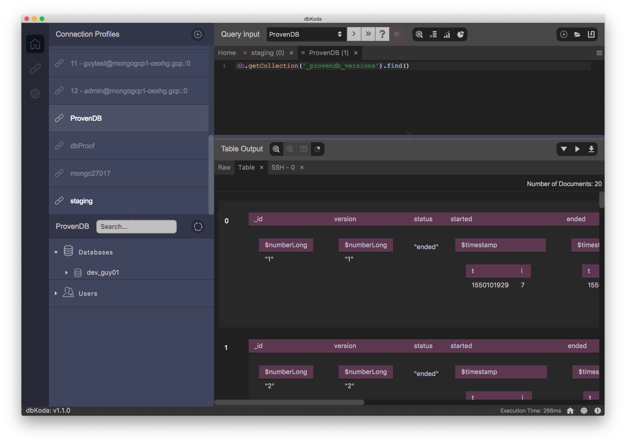Click the home icon in the status bar
The height and width of the screenshot is (444, 626).
tap(570, 411)
